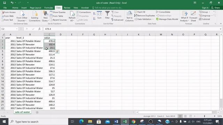Open Text to Columns wizard
The image size is (223, 125).
[x=129, y=16]
